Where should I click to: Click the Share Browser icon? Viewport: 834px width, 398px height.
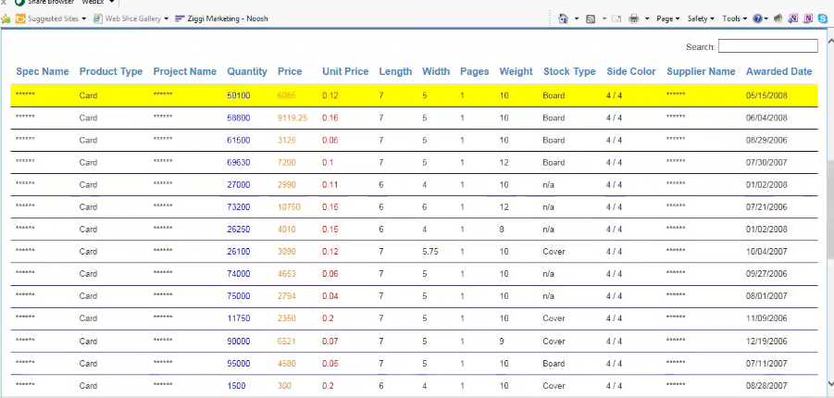20,3
